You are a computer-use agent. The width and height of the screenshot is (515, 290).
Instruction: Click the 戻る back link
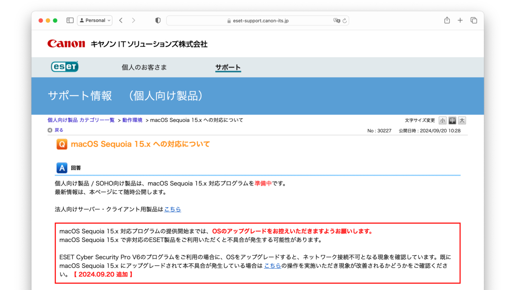[x=59, y=130]
